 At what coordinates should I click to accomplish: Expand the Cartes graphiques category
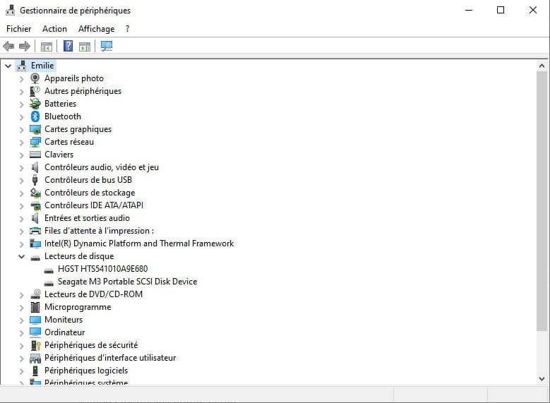coord(21,129)
